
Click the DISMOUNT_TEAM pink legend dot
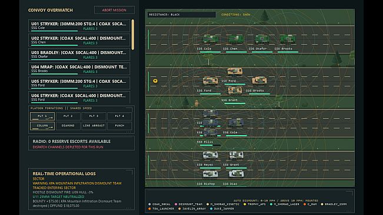pyautogui.click(x=176, y=204)
